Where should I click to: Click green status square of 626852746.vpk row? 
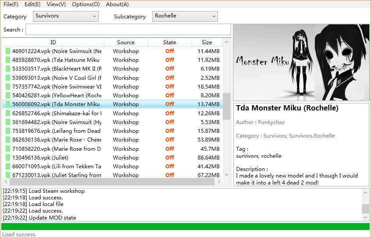8,114
